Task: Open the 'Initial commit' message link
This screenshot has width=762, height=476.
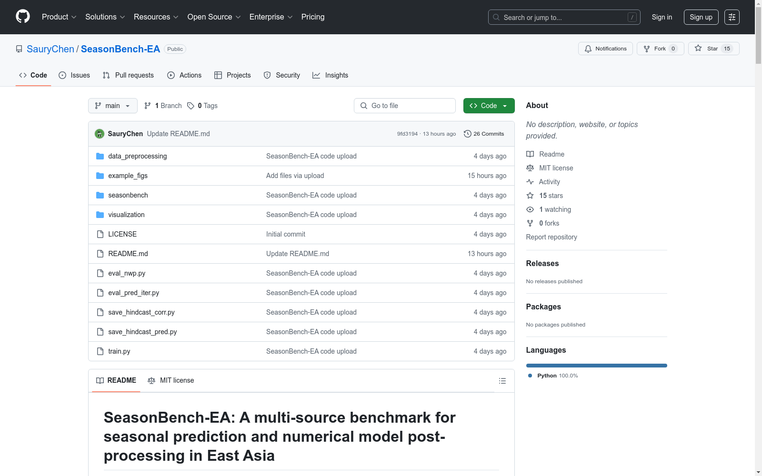Action: (286, 234)
